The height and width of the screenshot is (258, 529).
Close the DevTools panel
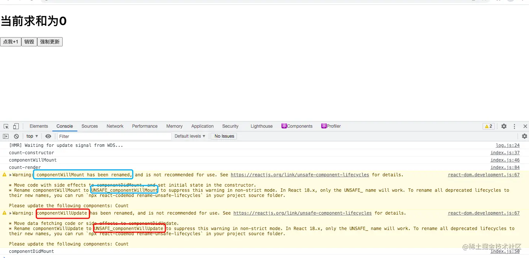pyautogui.click(x=525, y=126)
